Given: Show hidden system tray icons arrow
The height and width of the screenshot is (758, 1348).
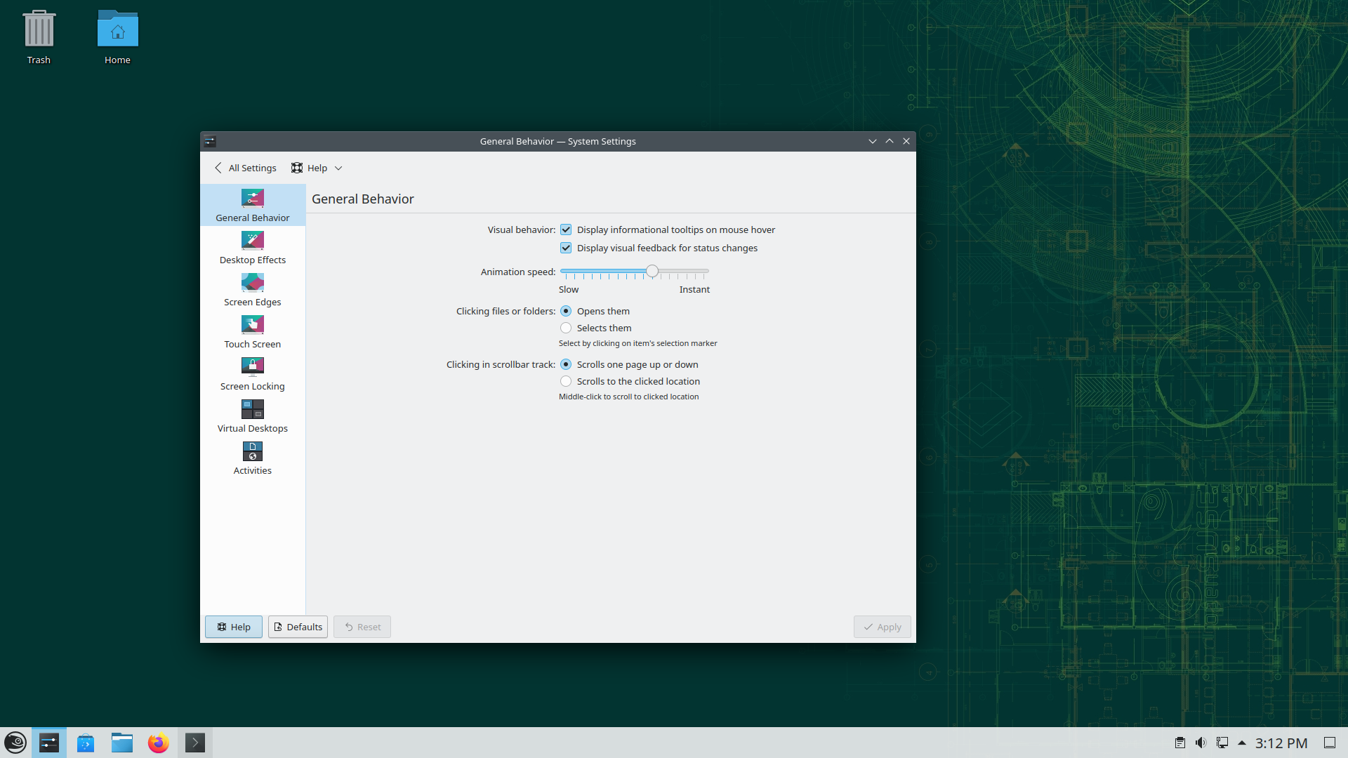Looking at the screenshot, I should [x=1242, y=743].
